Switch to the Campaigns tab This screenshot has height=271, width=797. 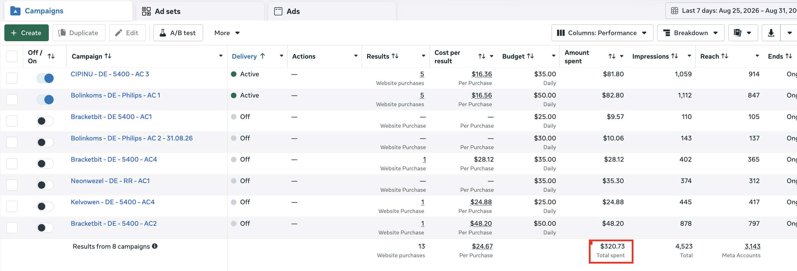[x=68, y=11]
